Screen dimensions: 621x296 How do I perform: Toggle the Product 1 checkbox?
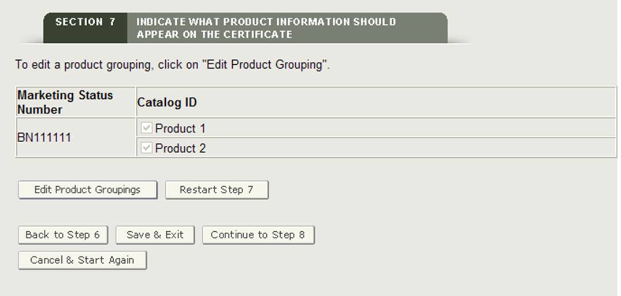click(x=147, y=128)
